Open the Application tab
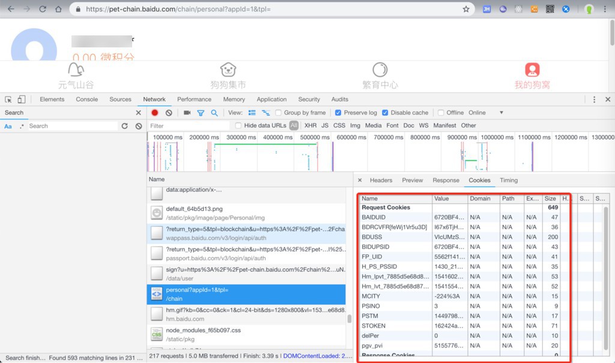The width and height of the screenshot is (615, 363). (271, 100)
